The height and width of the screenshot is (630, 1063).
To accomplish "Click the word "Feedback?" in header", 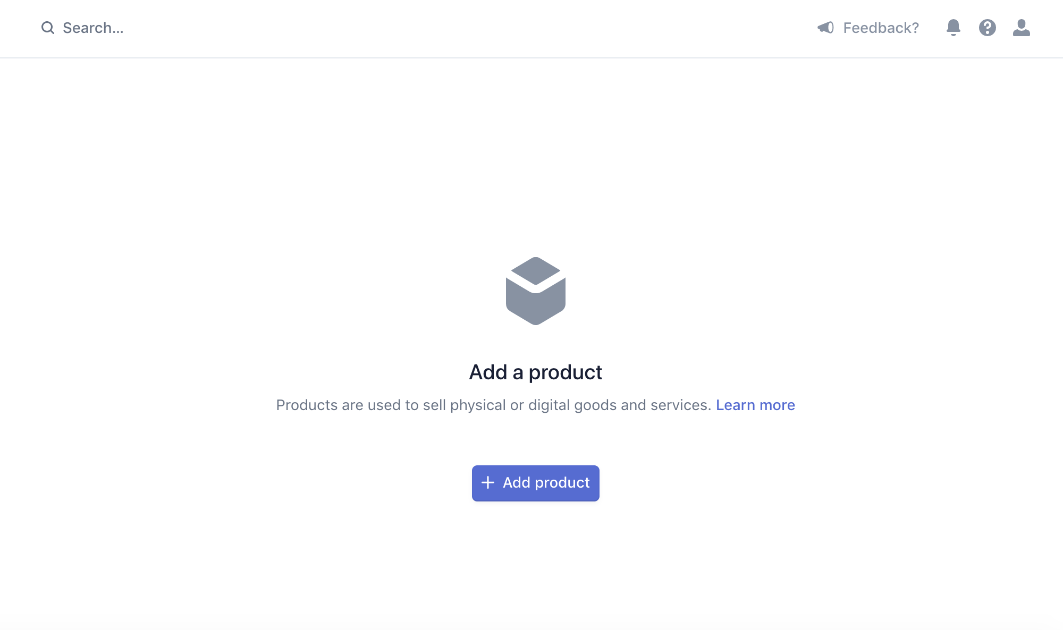I will click(881, 28).
